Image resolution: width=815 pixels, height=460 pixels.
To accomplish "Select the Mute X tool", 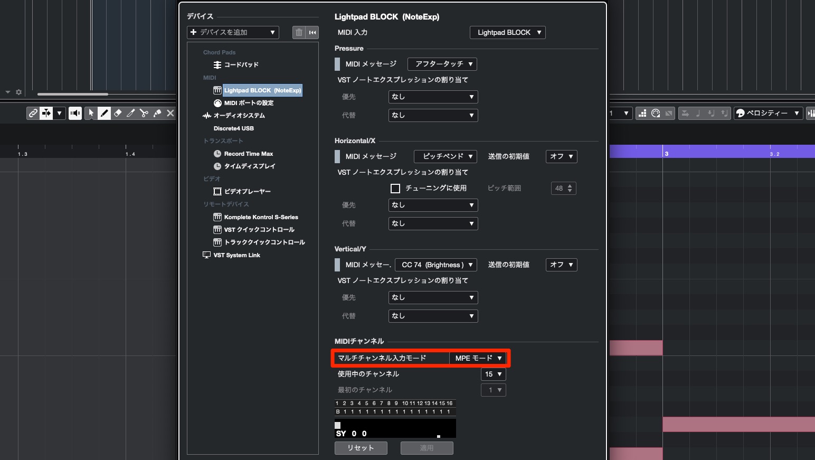I will click(170, 113).
